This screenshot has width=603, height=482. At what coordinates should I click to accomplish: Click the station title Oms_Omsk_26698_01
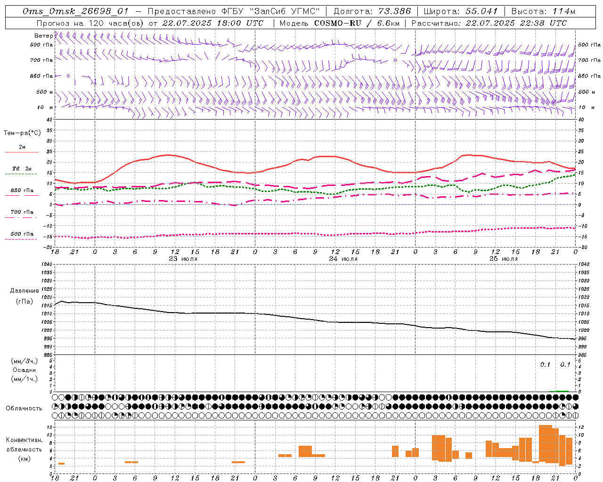pyautogui.click(x=75, y=11)
